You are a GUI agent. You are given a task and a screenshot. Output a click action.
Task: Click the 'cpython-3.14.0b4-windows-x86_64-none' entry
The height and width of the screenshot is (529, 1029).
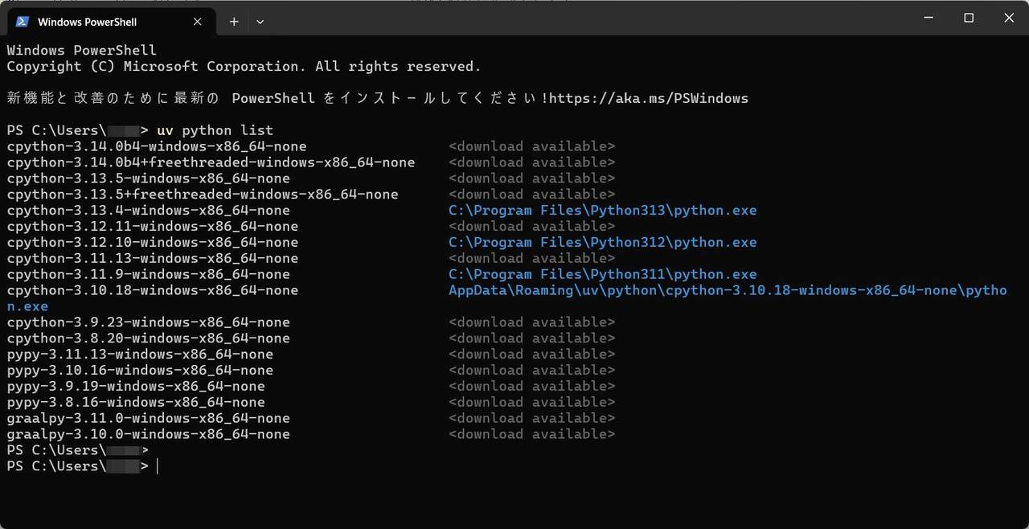click(157, 146)
